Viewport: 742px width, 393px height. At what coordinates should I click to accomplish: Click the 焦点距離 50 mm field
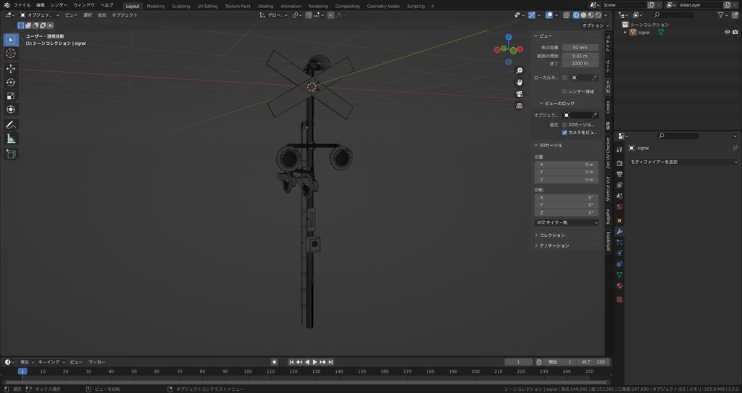coord(580,47)
